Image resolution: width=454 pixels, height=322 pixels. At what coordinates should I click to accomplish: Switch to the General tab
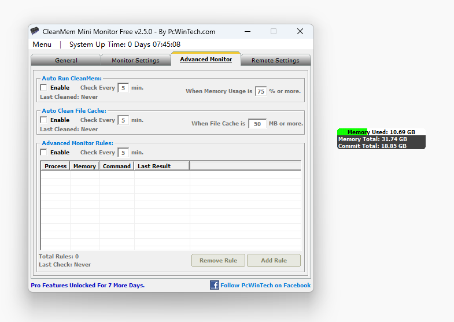coord(66,60)
